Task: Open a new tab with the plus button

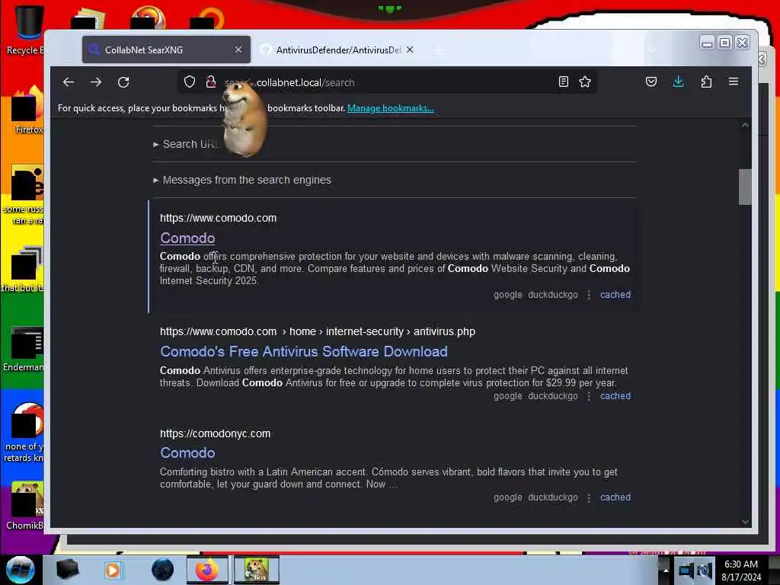Action: tap(438, 50)
